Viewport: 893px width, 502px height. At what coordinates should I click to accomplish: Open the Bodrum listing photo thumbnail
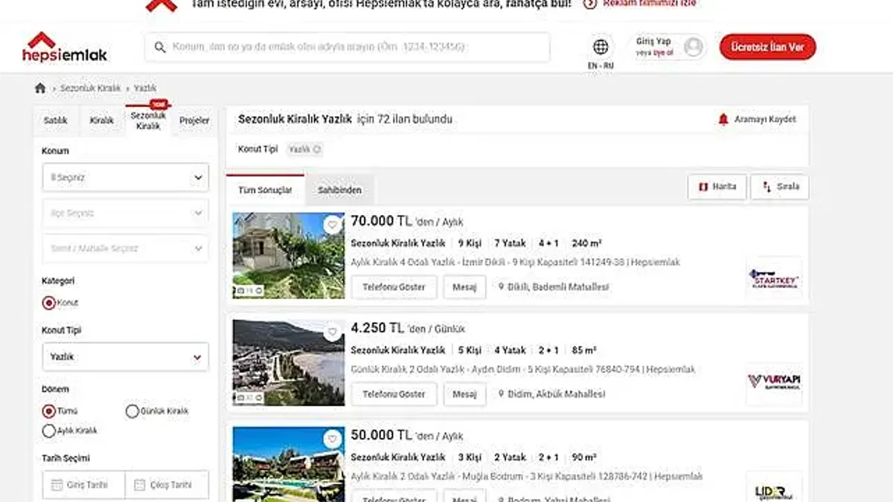(289, 464)
